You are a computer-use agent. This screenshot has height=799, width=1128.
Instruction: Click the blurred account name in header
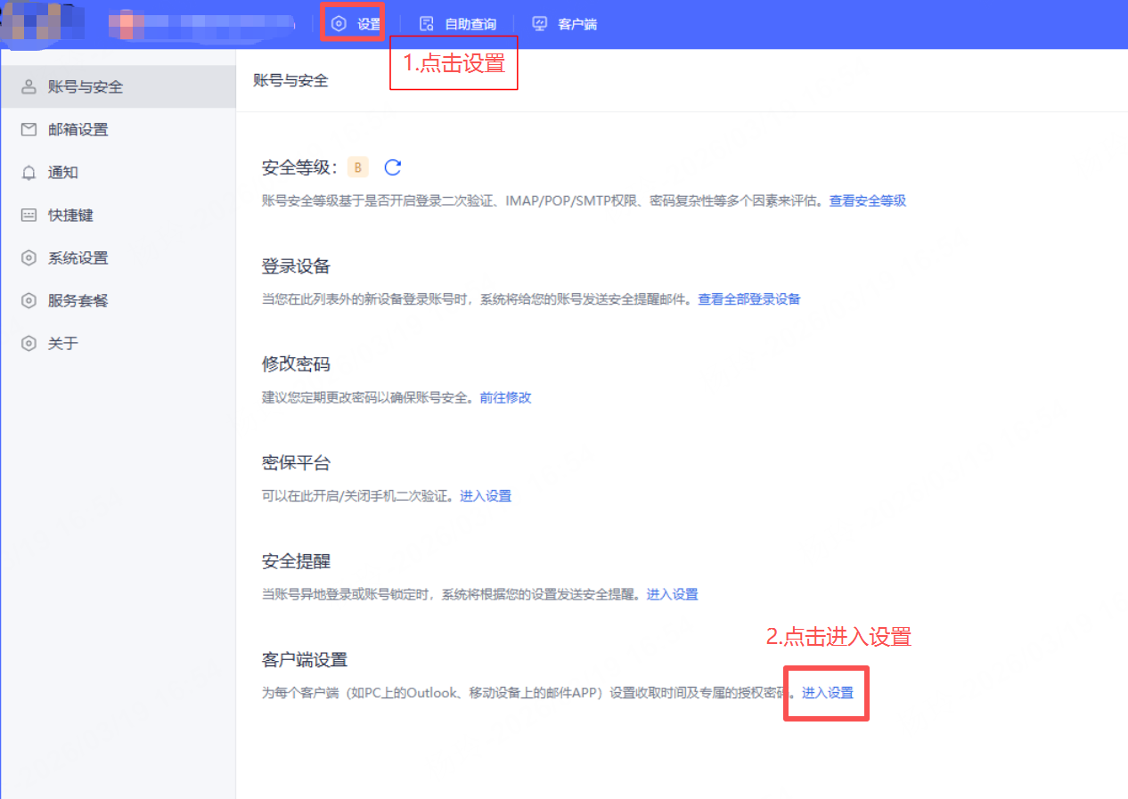click(201, 24)
